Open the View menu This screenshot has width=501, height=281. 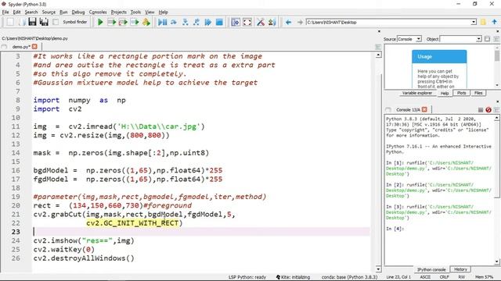pos(150,12)
